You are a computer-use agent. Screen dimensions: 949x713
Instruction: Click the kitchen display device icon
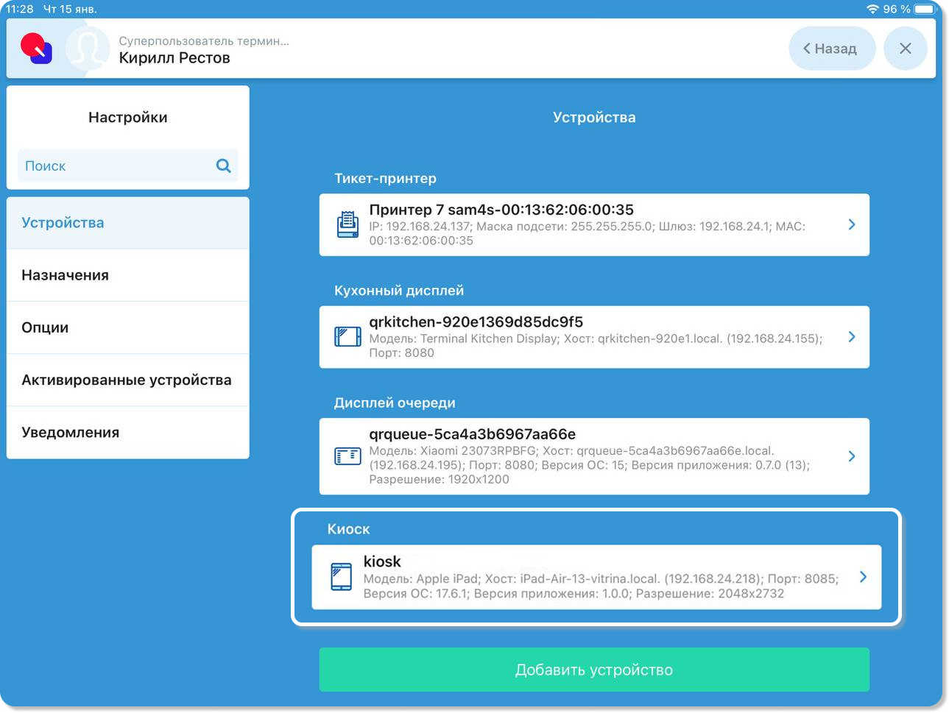348,337
